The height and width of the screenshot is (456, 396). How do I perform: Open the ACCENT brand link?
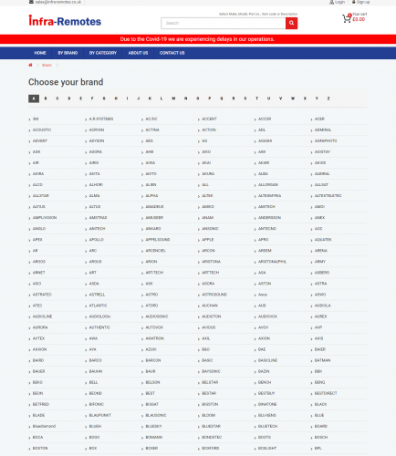click(x=209, y=119)
